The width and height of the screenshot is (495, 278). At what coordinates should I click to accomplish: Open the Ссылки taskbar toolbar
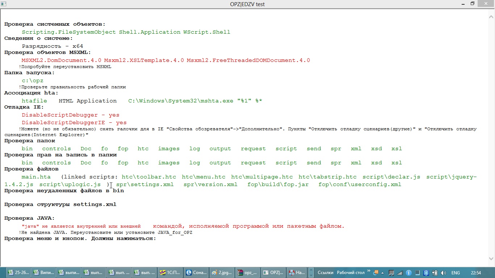tap(325, 273)
